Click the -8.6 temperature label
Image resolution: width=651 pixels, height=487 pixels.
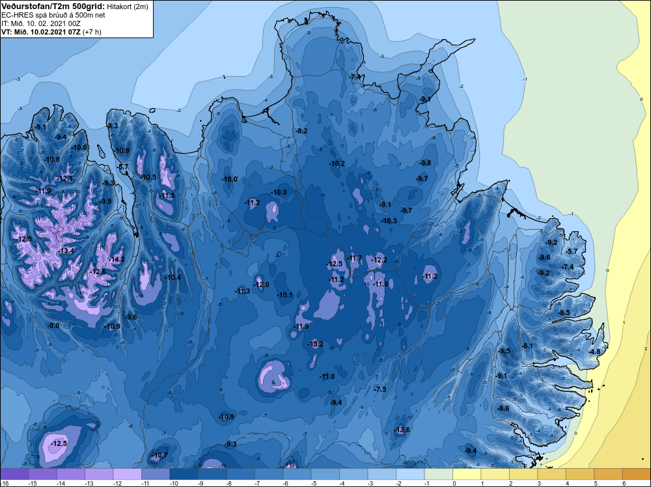pos(503,408)
